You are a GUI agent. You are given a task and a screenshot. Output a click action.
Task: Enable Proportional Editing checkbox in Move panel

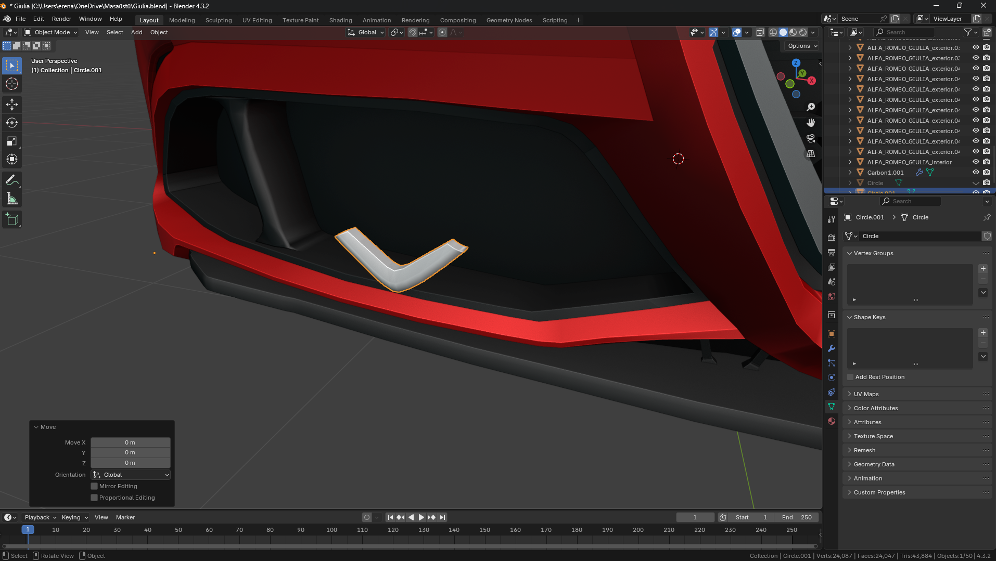click(x=94, y=498)
